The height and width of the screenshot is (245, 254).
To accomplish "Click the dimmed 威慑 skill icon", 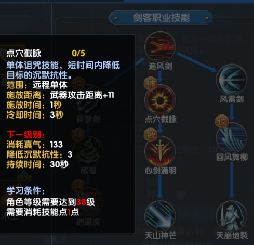I will coord(88,151).
